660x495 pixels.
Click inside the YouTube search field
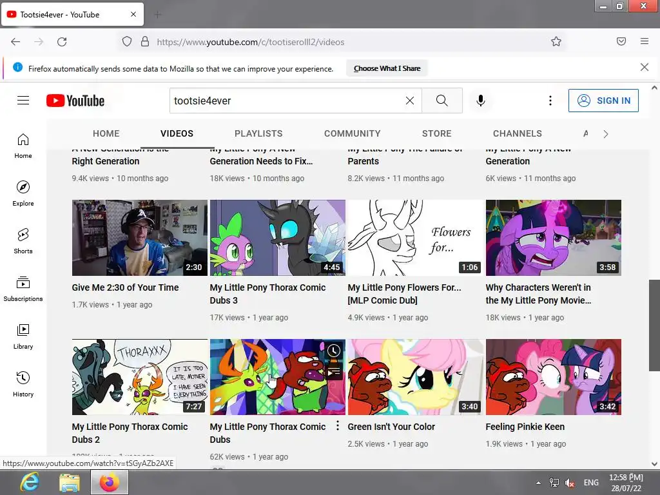click(x=286, y=101)
